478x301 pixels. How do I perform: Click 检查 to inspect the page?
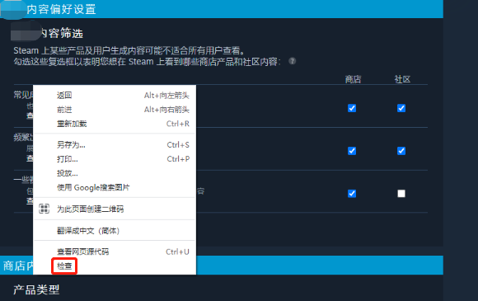tap(115, 266)
